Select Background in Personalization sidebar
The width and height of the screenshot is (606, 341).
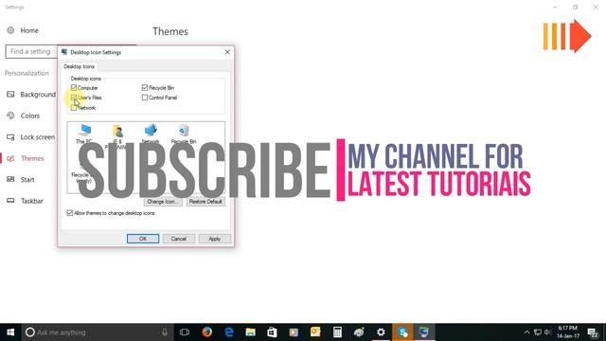(31, 95)
